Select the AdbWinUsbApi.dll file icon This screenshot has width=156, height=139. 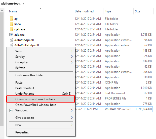[11, 45]
